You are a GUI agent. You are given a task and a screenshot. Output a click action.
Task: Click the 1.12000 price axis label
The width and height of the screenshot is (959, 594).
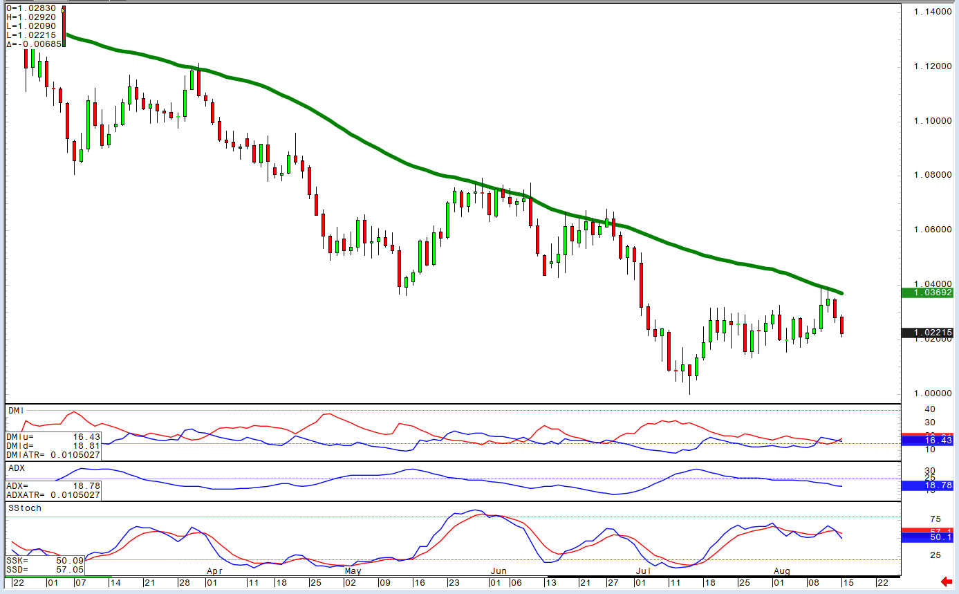(x=933, y=66)
